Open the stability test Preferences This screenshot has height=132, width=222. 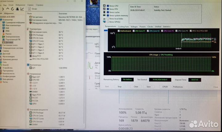pyautogui.click(x=178, y=87)
